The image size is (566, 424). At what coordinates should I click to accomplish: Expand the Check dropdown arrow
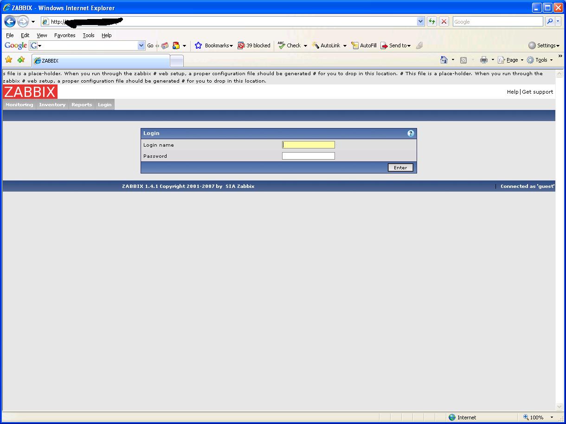point(305,46)
